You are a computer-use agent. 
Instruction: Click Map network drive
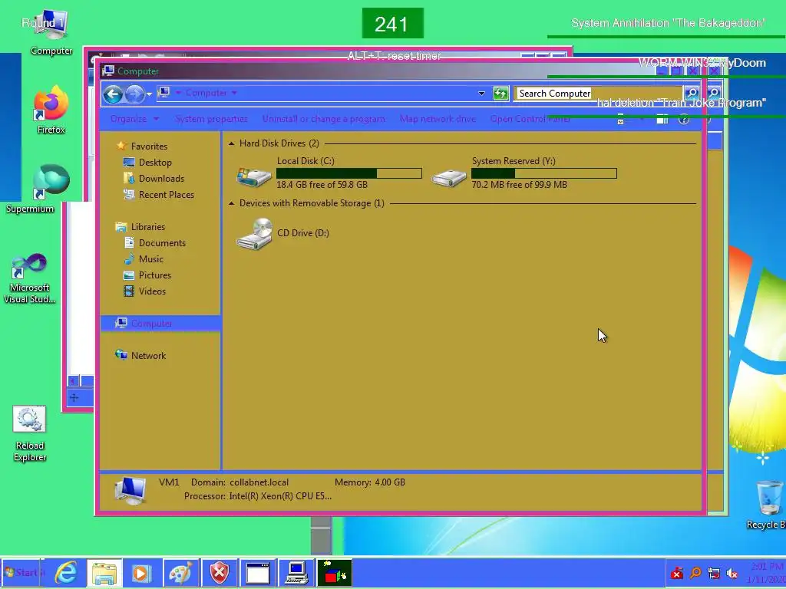point(438,119)
